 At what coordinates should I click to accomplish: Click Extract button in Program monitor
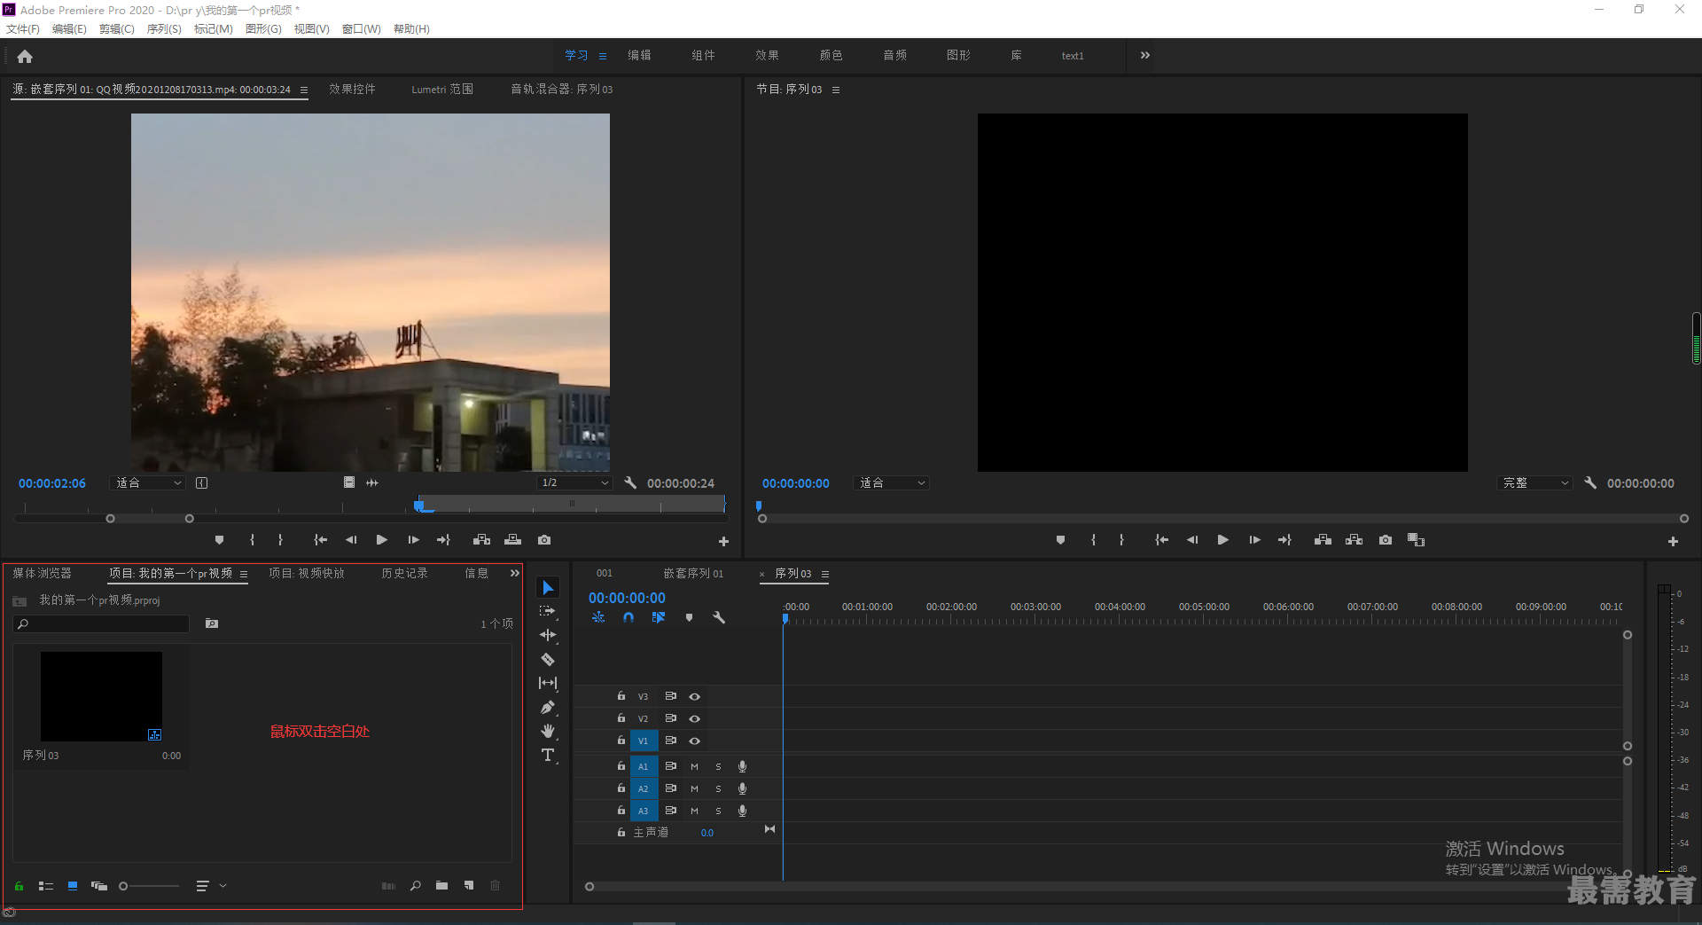coord(1354,539)
